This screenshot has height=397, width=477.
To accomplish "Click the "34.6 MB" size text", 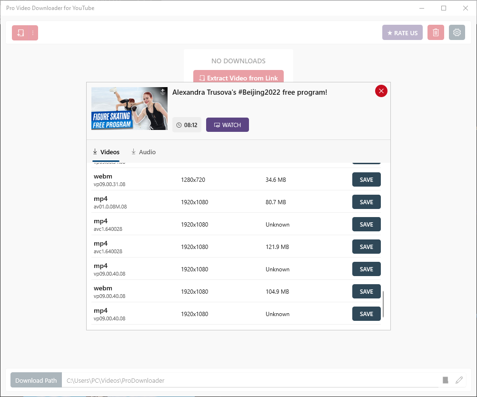I will [x=276, y=180].
